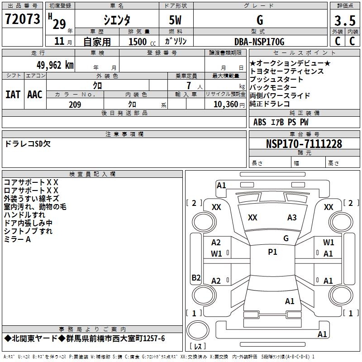Click the recycle deposit 10,360円
The height and width of the screenshot is (362, 362).
pos(229,105)
